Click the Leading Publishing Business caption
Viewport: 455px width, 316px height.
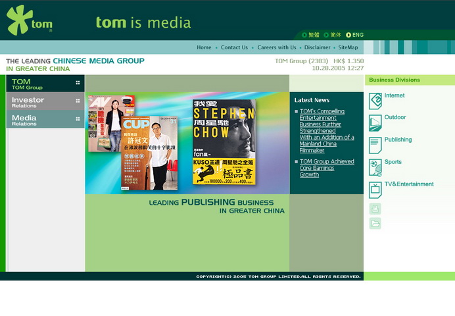point(217,206)
